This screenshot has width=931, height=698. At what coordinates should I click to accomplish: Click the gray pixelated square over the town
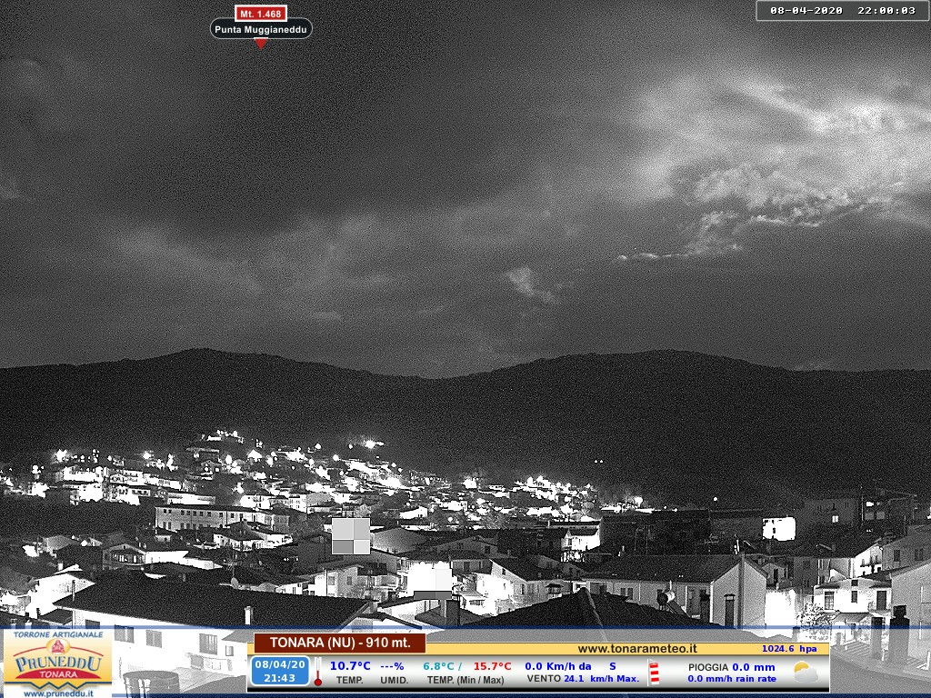tap(351, 536)
